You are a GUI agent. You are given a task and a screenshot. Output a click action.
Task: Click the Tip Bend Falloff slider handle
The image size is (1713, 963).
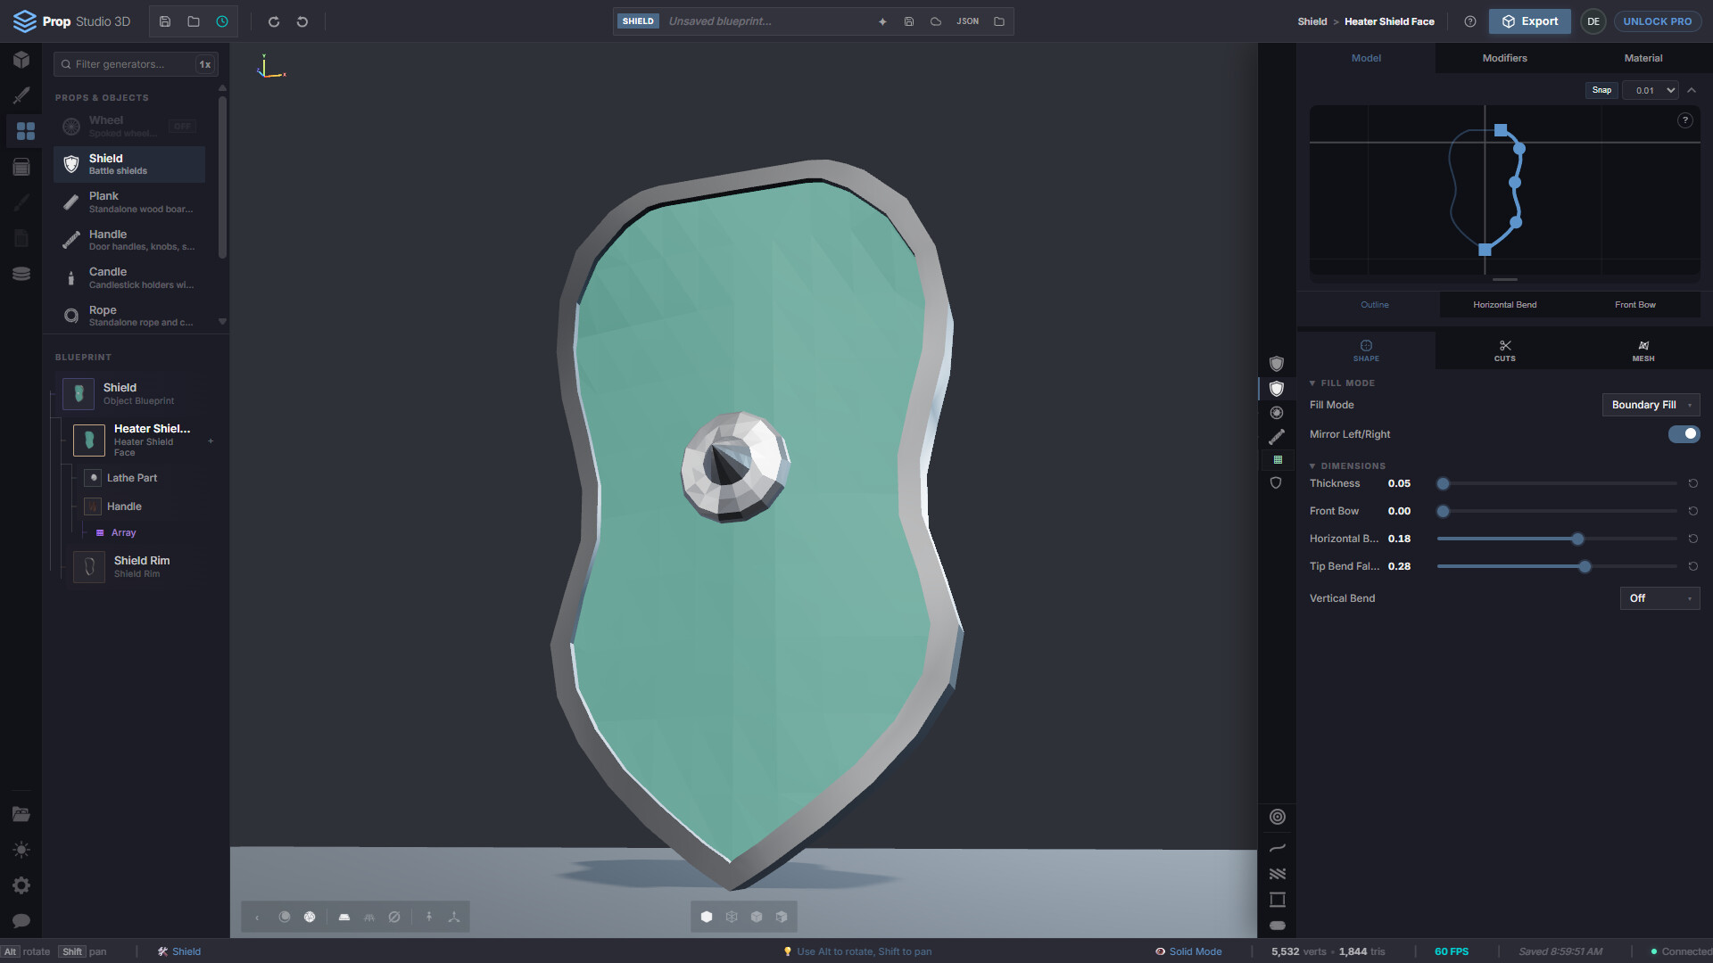tap(1585, 567)
